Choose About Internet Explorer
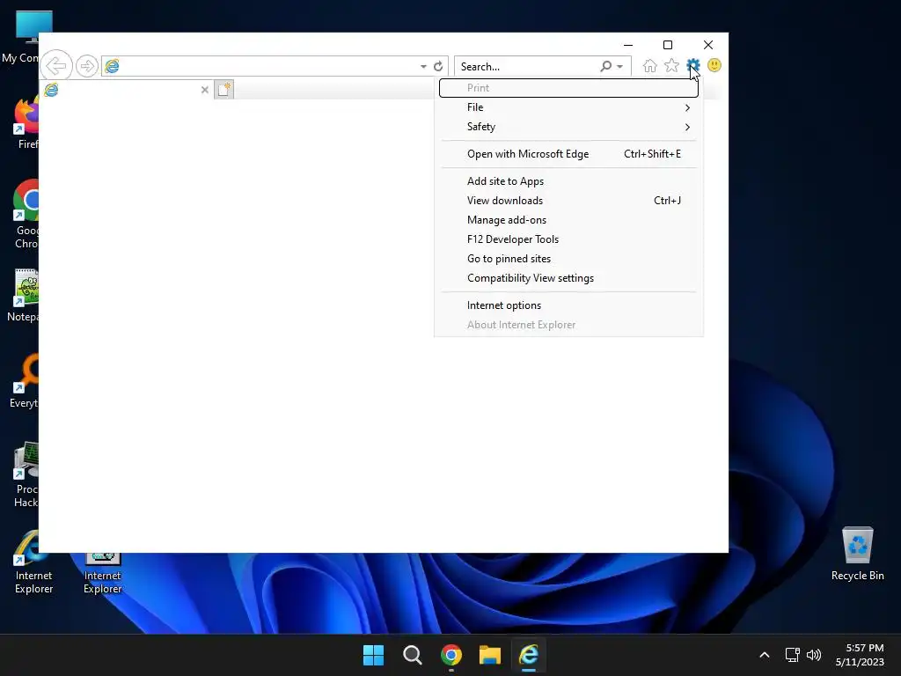 (568, 325)
